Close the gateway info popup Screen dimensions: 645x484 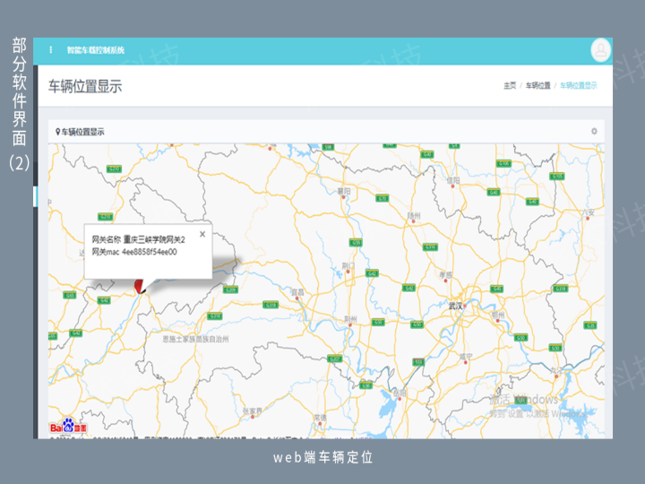click(202, 234)
